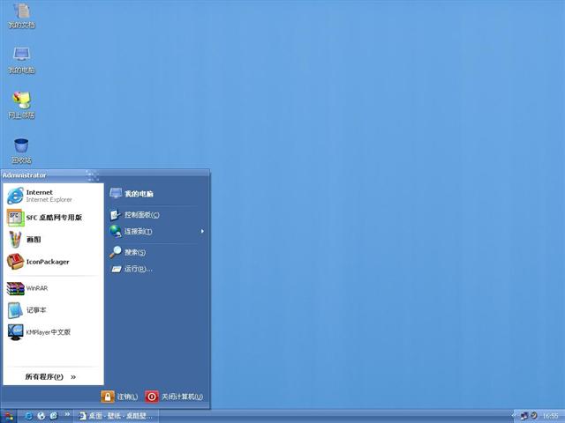Screen dimensions: 565x423
Task: Switch to the 桌面 - 壁纸 taskbar window
Action: click(x=116, y=416)
